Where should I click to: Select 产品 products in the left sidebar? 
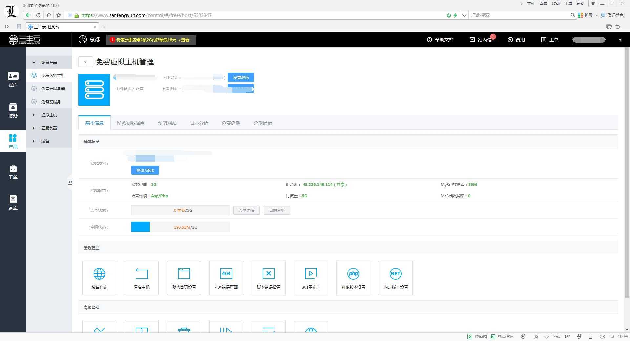click(x=13, y=141)
